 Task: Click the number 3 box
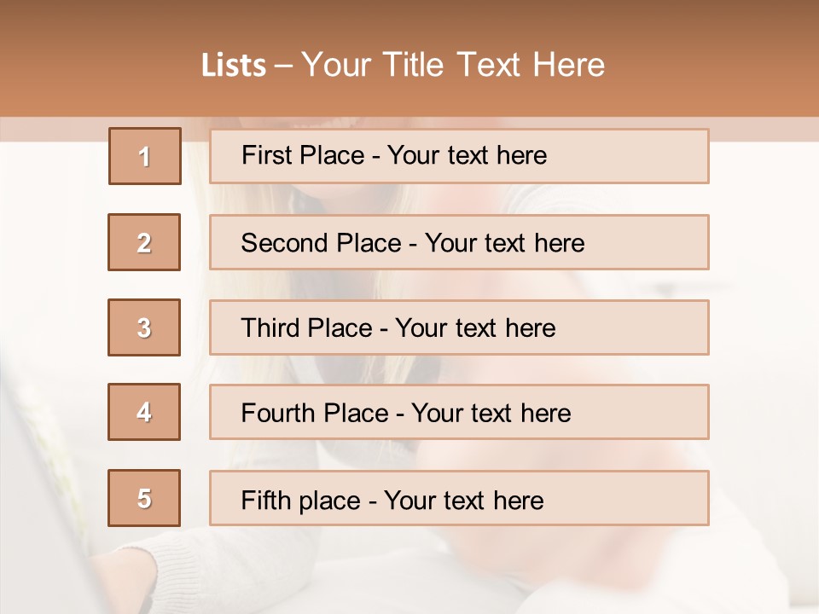pyautogui.click(x=144, y=327)
